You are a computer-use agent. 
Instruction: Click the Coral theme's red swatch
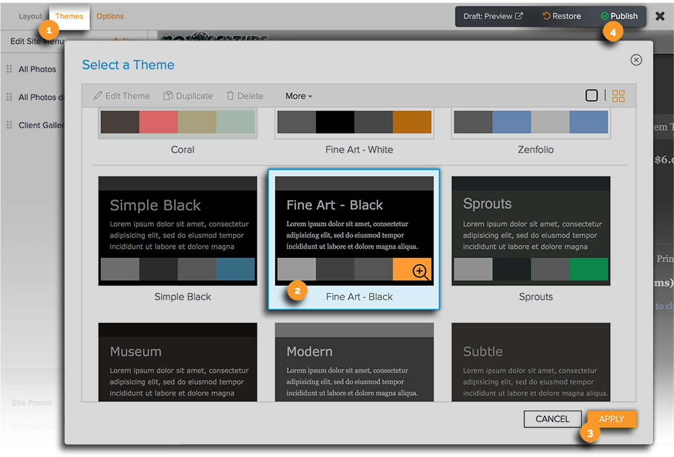pyautogui.click(x=158, y=122)
